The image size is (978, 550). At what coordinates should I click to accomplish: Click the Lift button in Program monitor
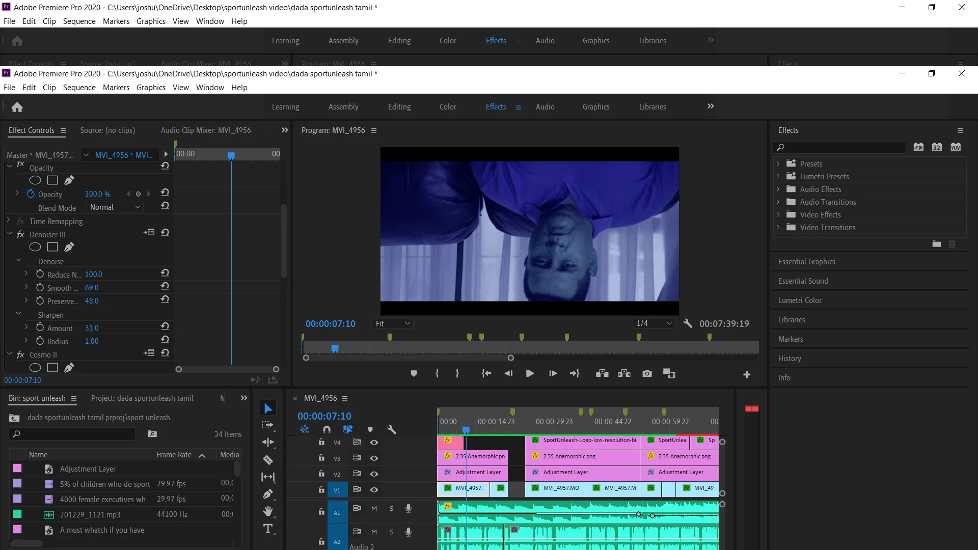pos(602,373)
